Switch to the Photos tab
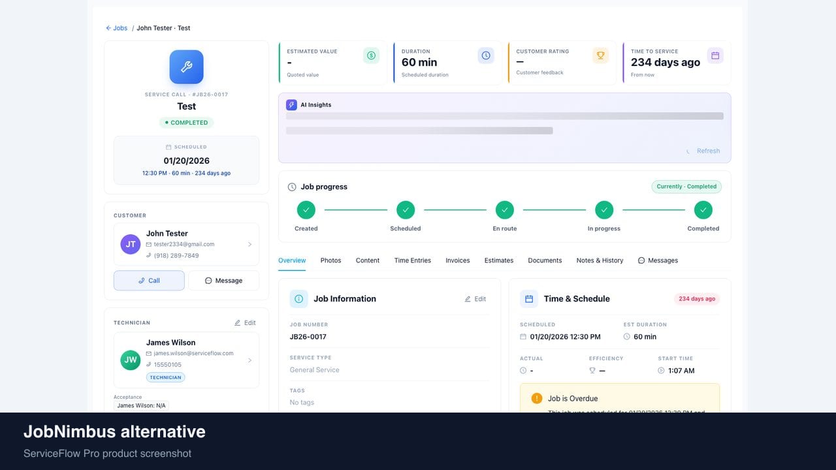The image size is (836, 470). point(330,260)
